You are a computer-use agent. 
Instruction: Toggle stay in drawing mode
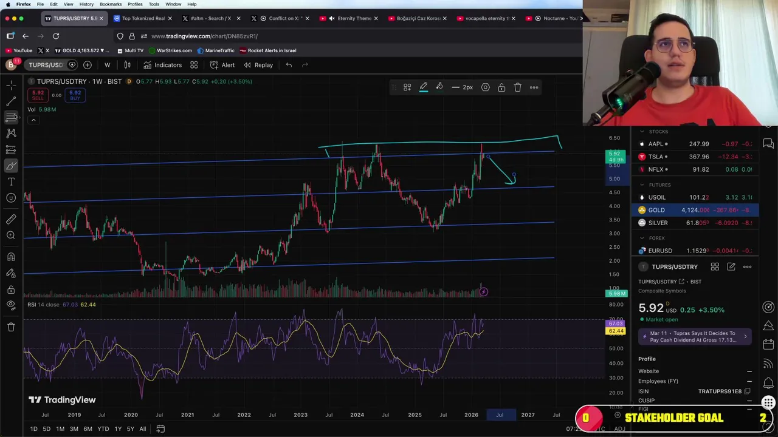(x=11, y=273)
